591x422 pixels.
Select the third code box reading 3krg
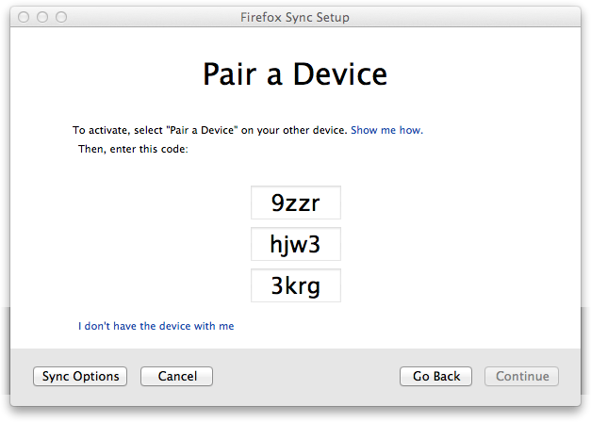[x=296, y=285]
